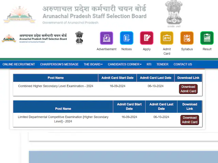Click start date 16-09-2024 in the Limited Departmental row
The image size is (218, 163).
point(129,117)
